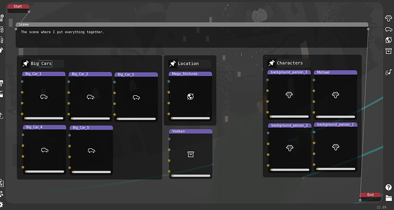Adjust the progress bar under Michael

pyautogui.click(x=335, y=117)
